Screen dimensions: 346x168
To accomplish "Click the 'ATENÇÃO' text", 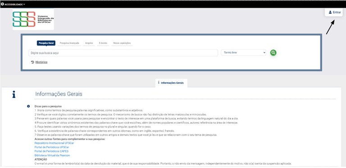I will (x=41, y=159).
